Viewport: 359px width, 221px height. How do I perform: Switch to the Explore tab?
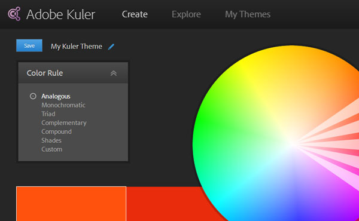tap(186, 14)
